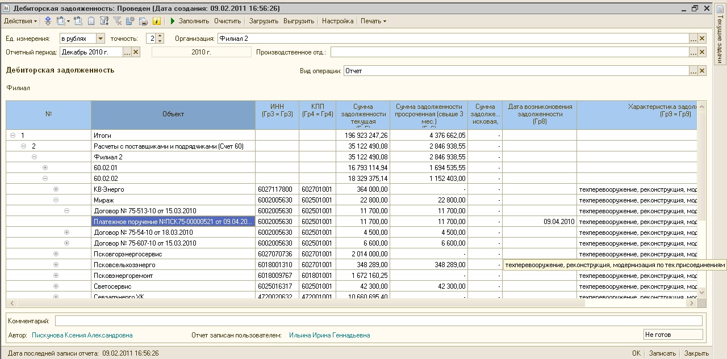The width and height of the screenshot is (727, 359).
Task: Click the blue up-down arrows toolbar icon
Action: point(48,21)
